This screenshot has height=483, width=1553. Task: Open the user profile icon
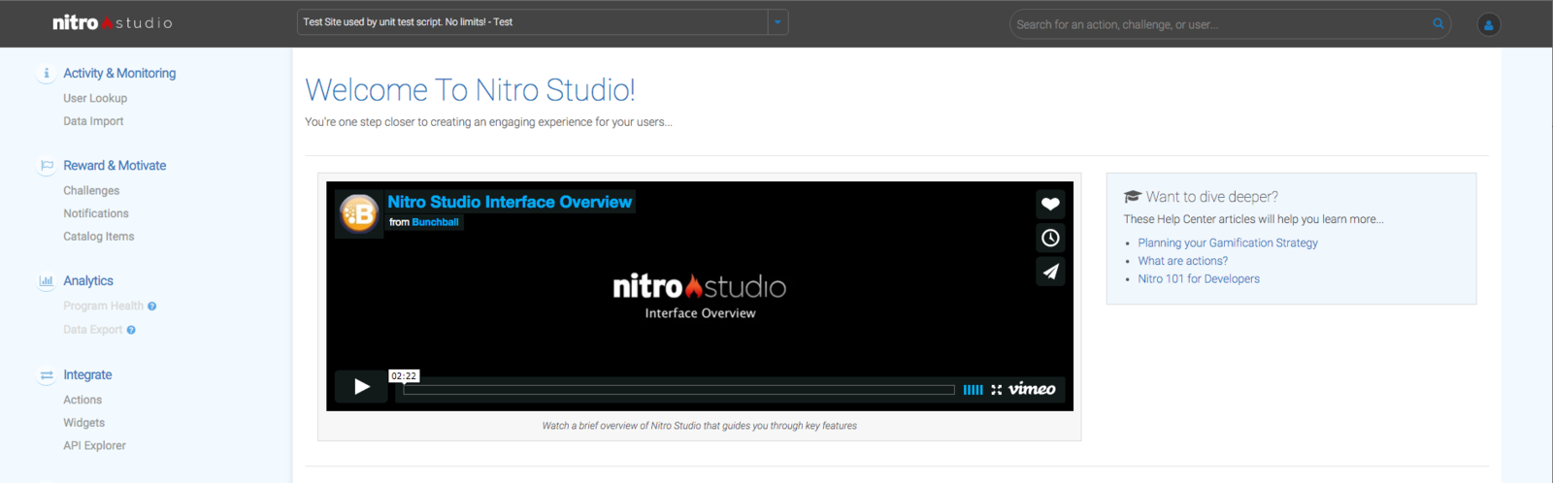(x=1489, y=24)
